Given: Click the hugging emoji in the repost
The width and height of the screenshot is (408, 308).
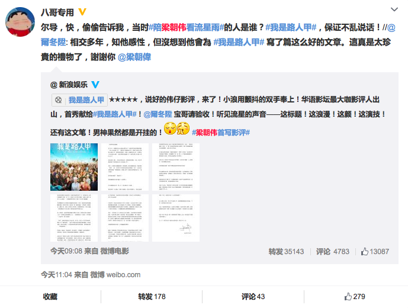Looking at the screenshot, I should pos(183,129).
